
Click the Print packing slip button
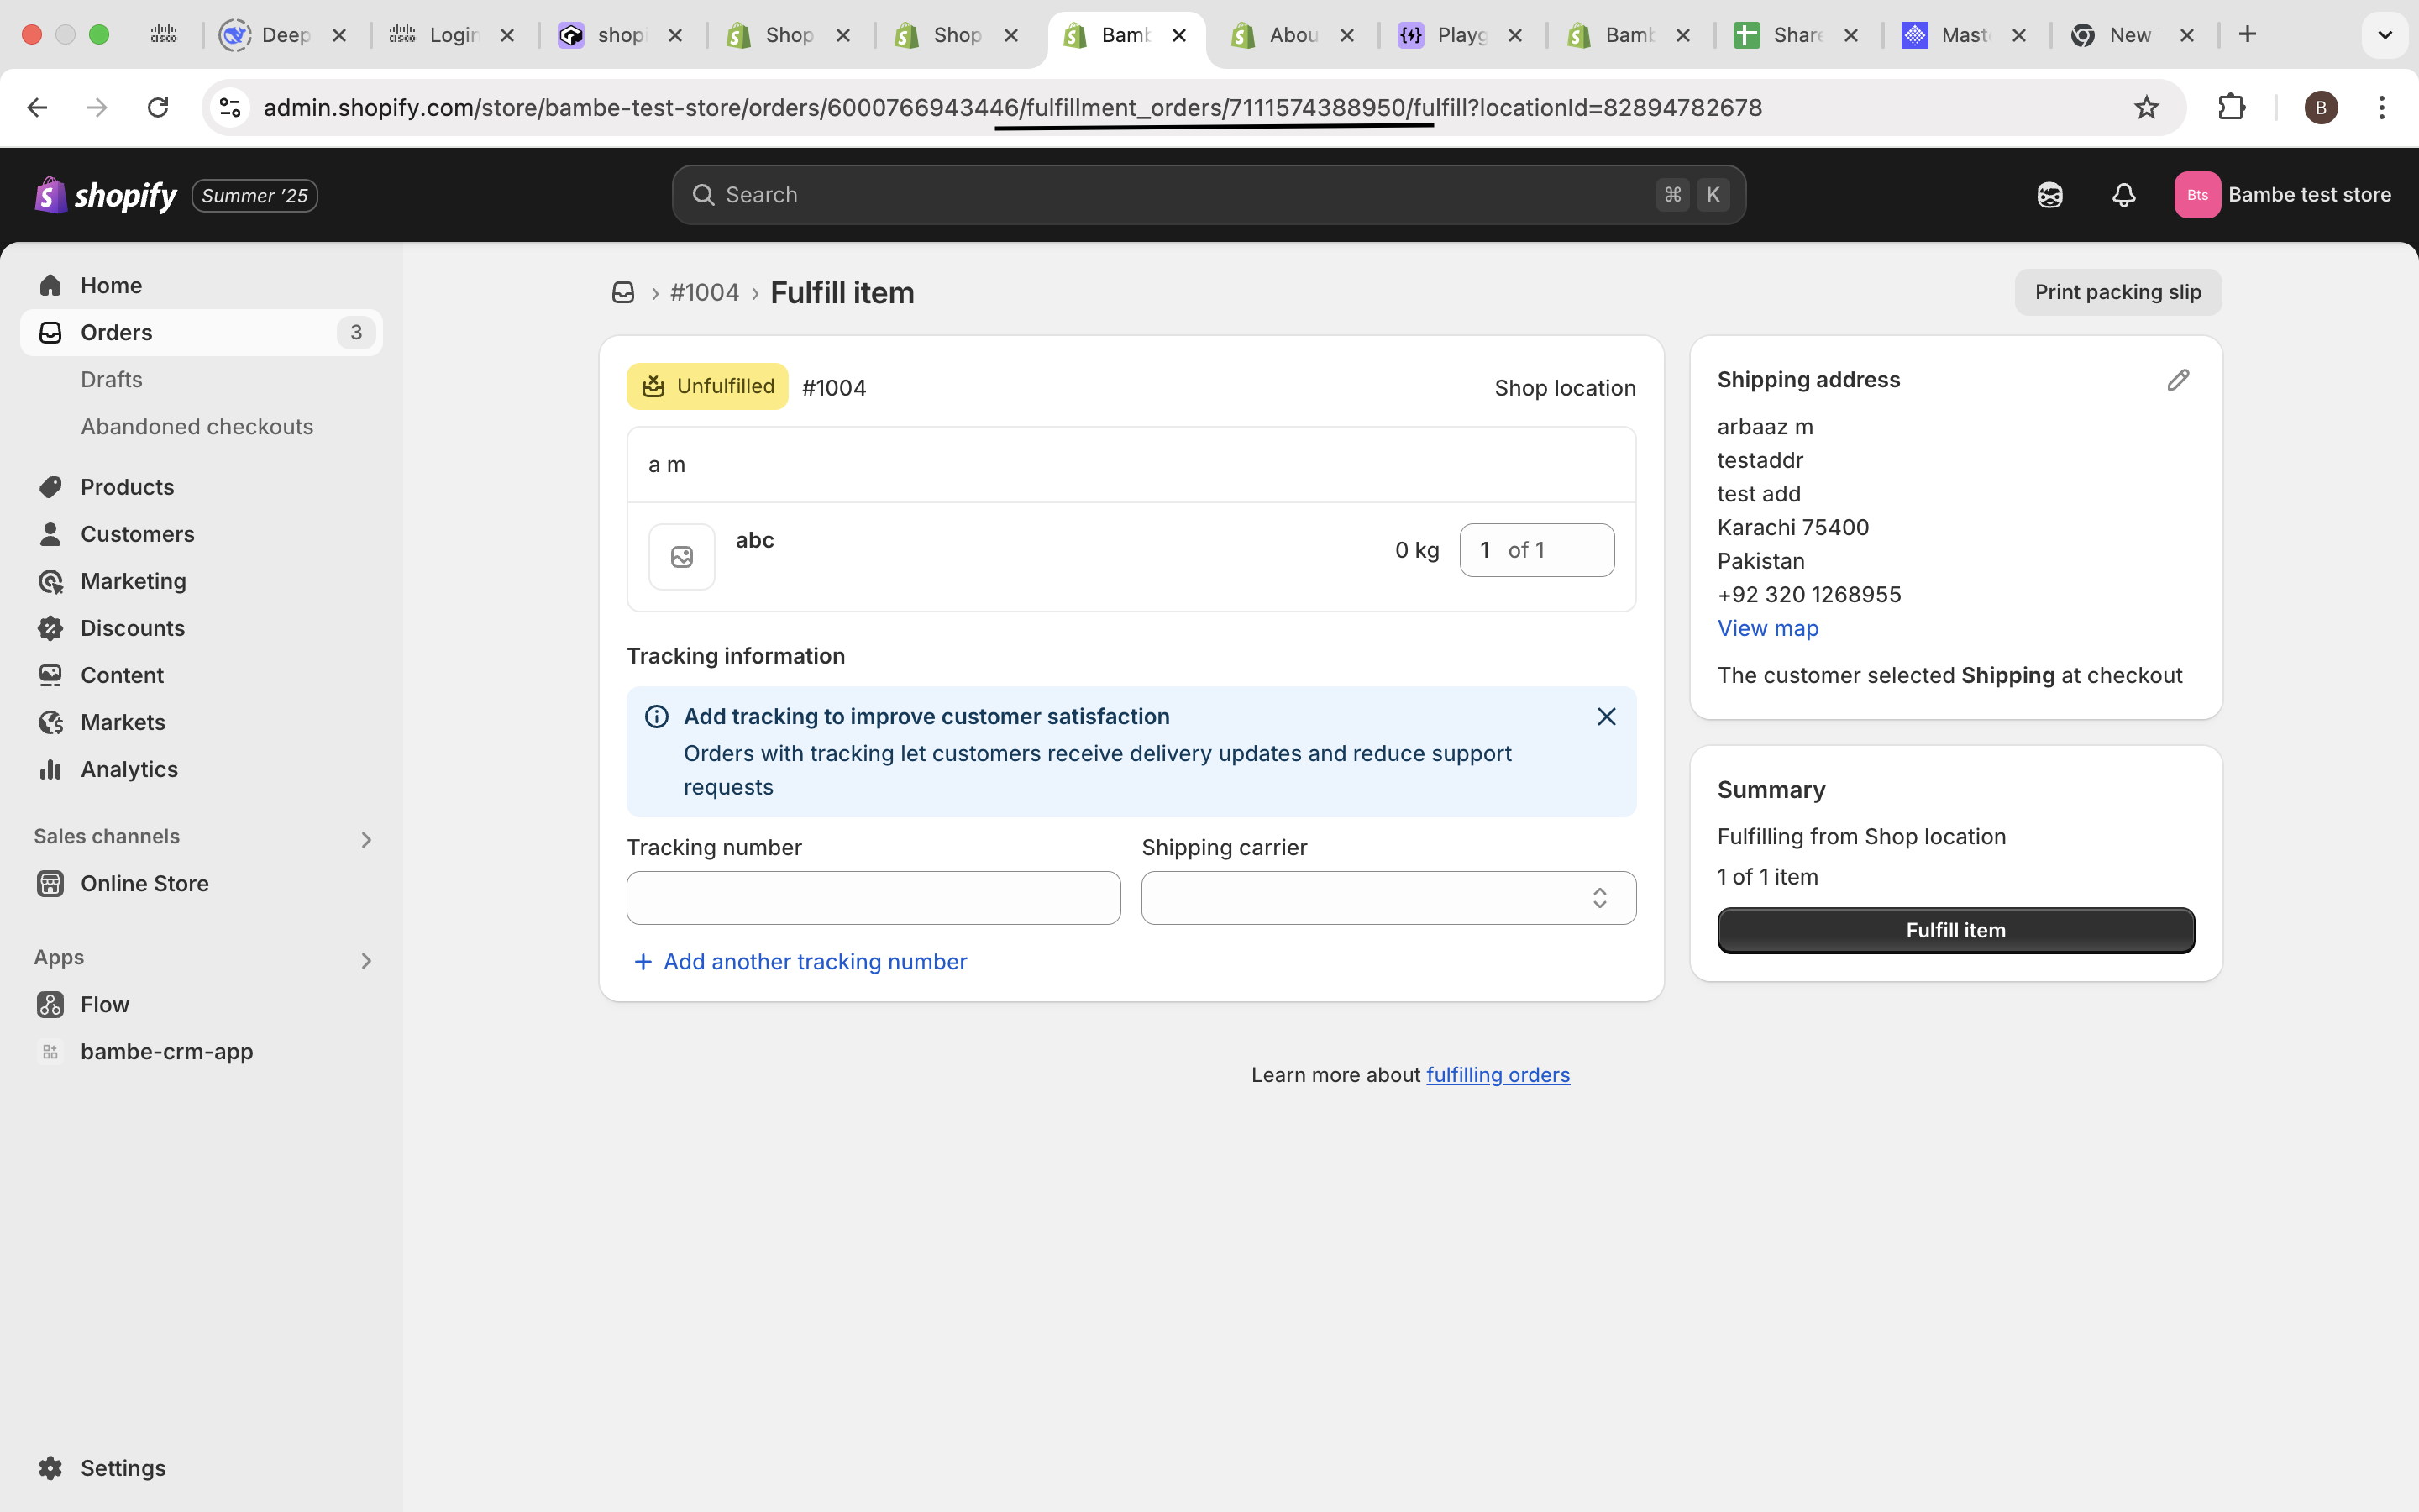[x=2117, y=292]
